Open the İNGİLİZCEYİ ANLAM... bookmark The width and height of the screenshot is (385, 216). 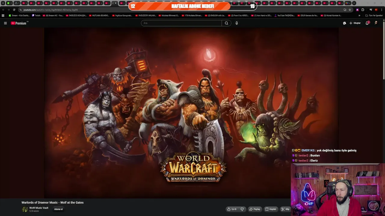[x=146, y=15]
